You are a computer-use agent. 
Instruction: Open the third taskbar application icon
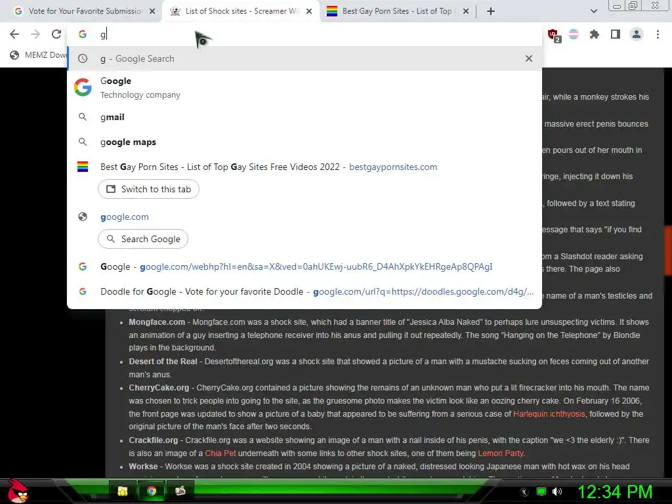pyautogui.click(x=180, y=491)
